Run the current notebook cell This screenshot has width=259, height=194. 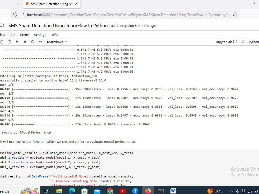[17, 42]
